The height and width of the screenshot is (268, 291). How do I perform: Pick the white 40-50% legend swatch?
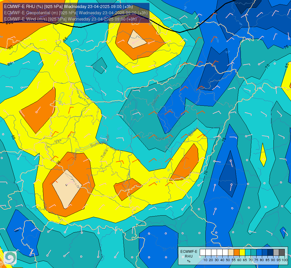click(225, 253)
